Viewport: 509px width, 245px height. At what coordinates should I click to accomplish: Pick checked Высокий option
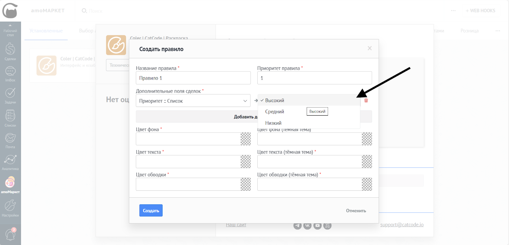(x=275, y=100)
